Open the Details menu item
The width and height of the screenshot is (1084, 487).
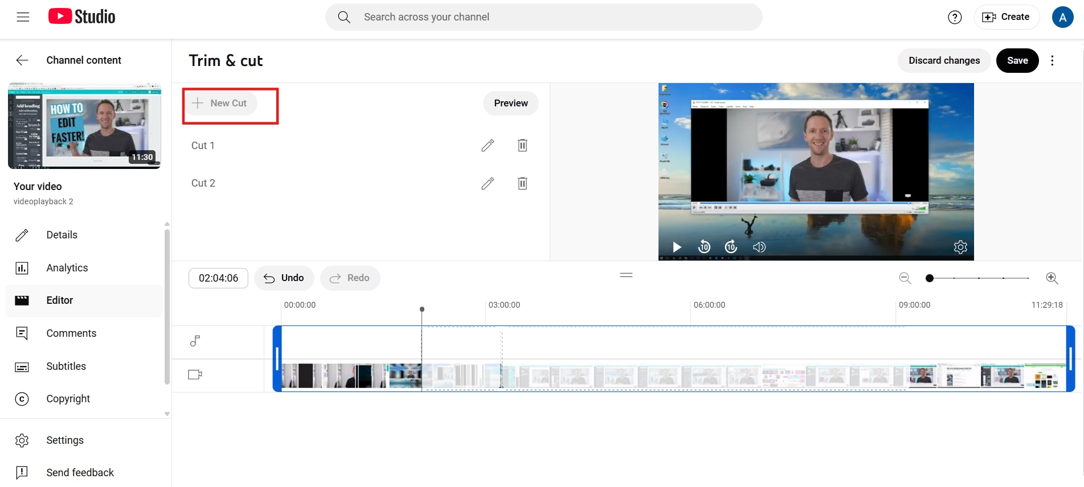pyautogui.click(x=84, y=235)
